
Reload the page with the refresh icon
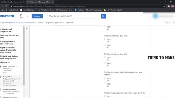6,6
